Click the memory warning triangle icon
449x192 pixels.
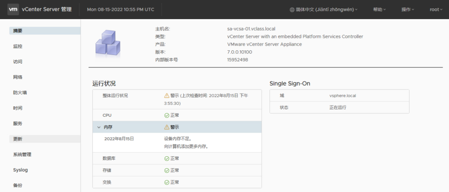pos(167,127)
